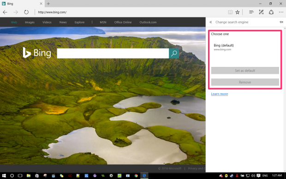Image resolution: width=286 pixels, height=179 pixels.
Task: Open Task View on the taskbar
Action: (20, 175)
